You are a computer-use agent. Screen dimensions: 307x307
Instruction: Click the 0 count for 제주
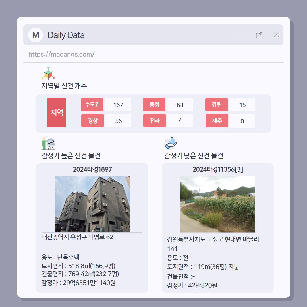click(x=242, y=121)
